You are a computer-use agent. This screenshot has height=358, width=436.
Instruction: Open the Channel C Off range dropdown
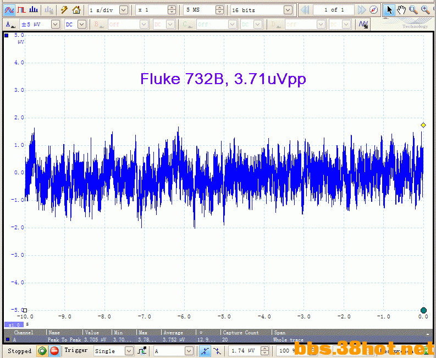233,25
